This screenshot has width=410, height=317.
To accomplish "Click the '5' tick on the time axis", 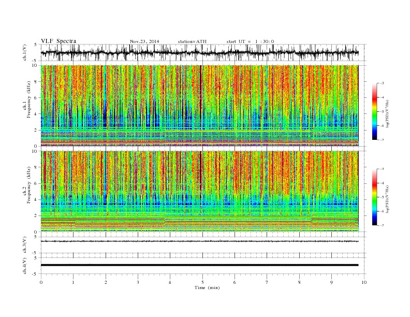I will tap(202, 282).
